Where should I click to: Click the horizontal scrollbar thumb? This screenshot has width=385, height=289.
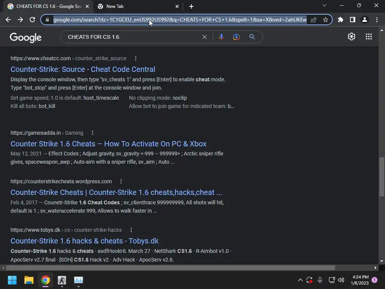[171, 268]
